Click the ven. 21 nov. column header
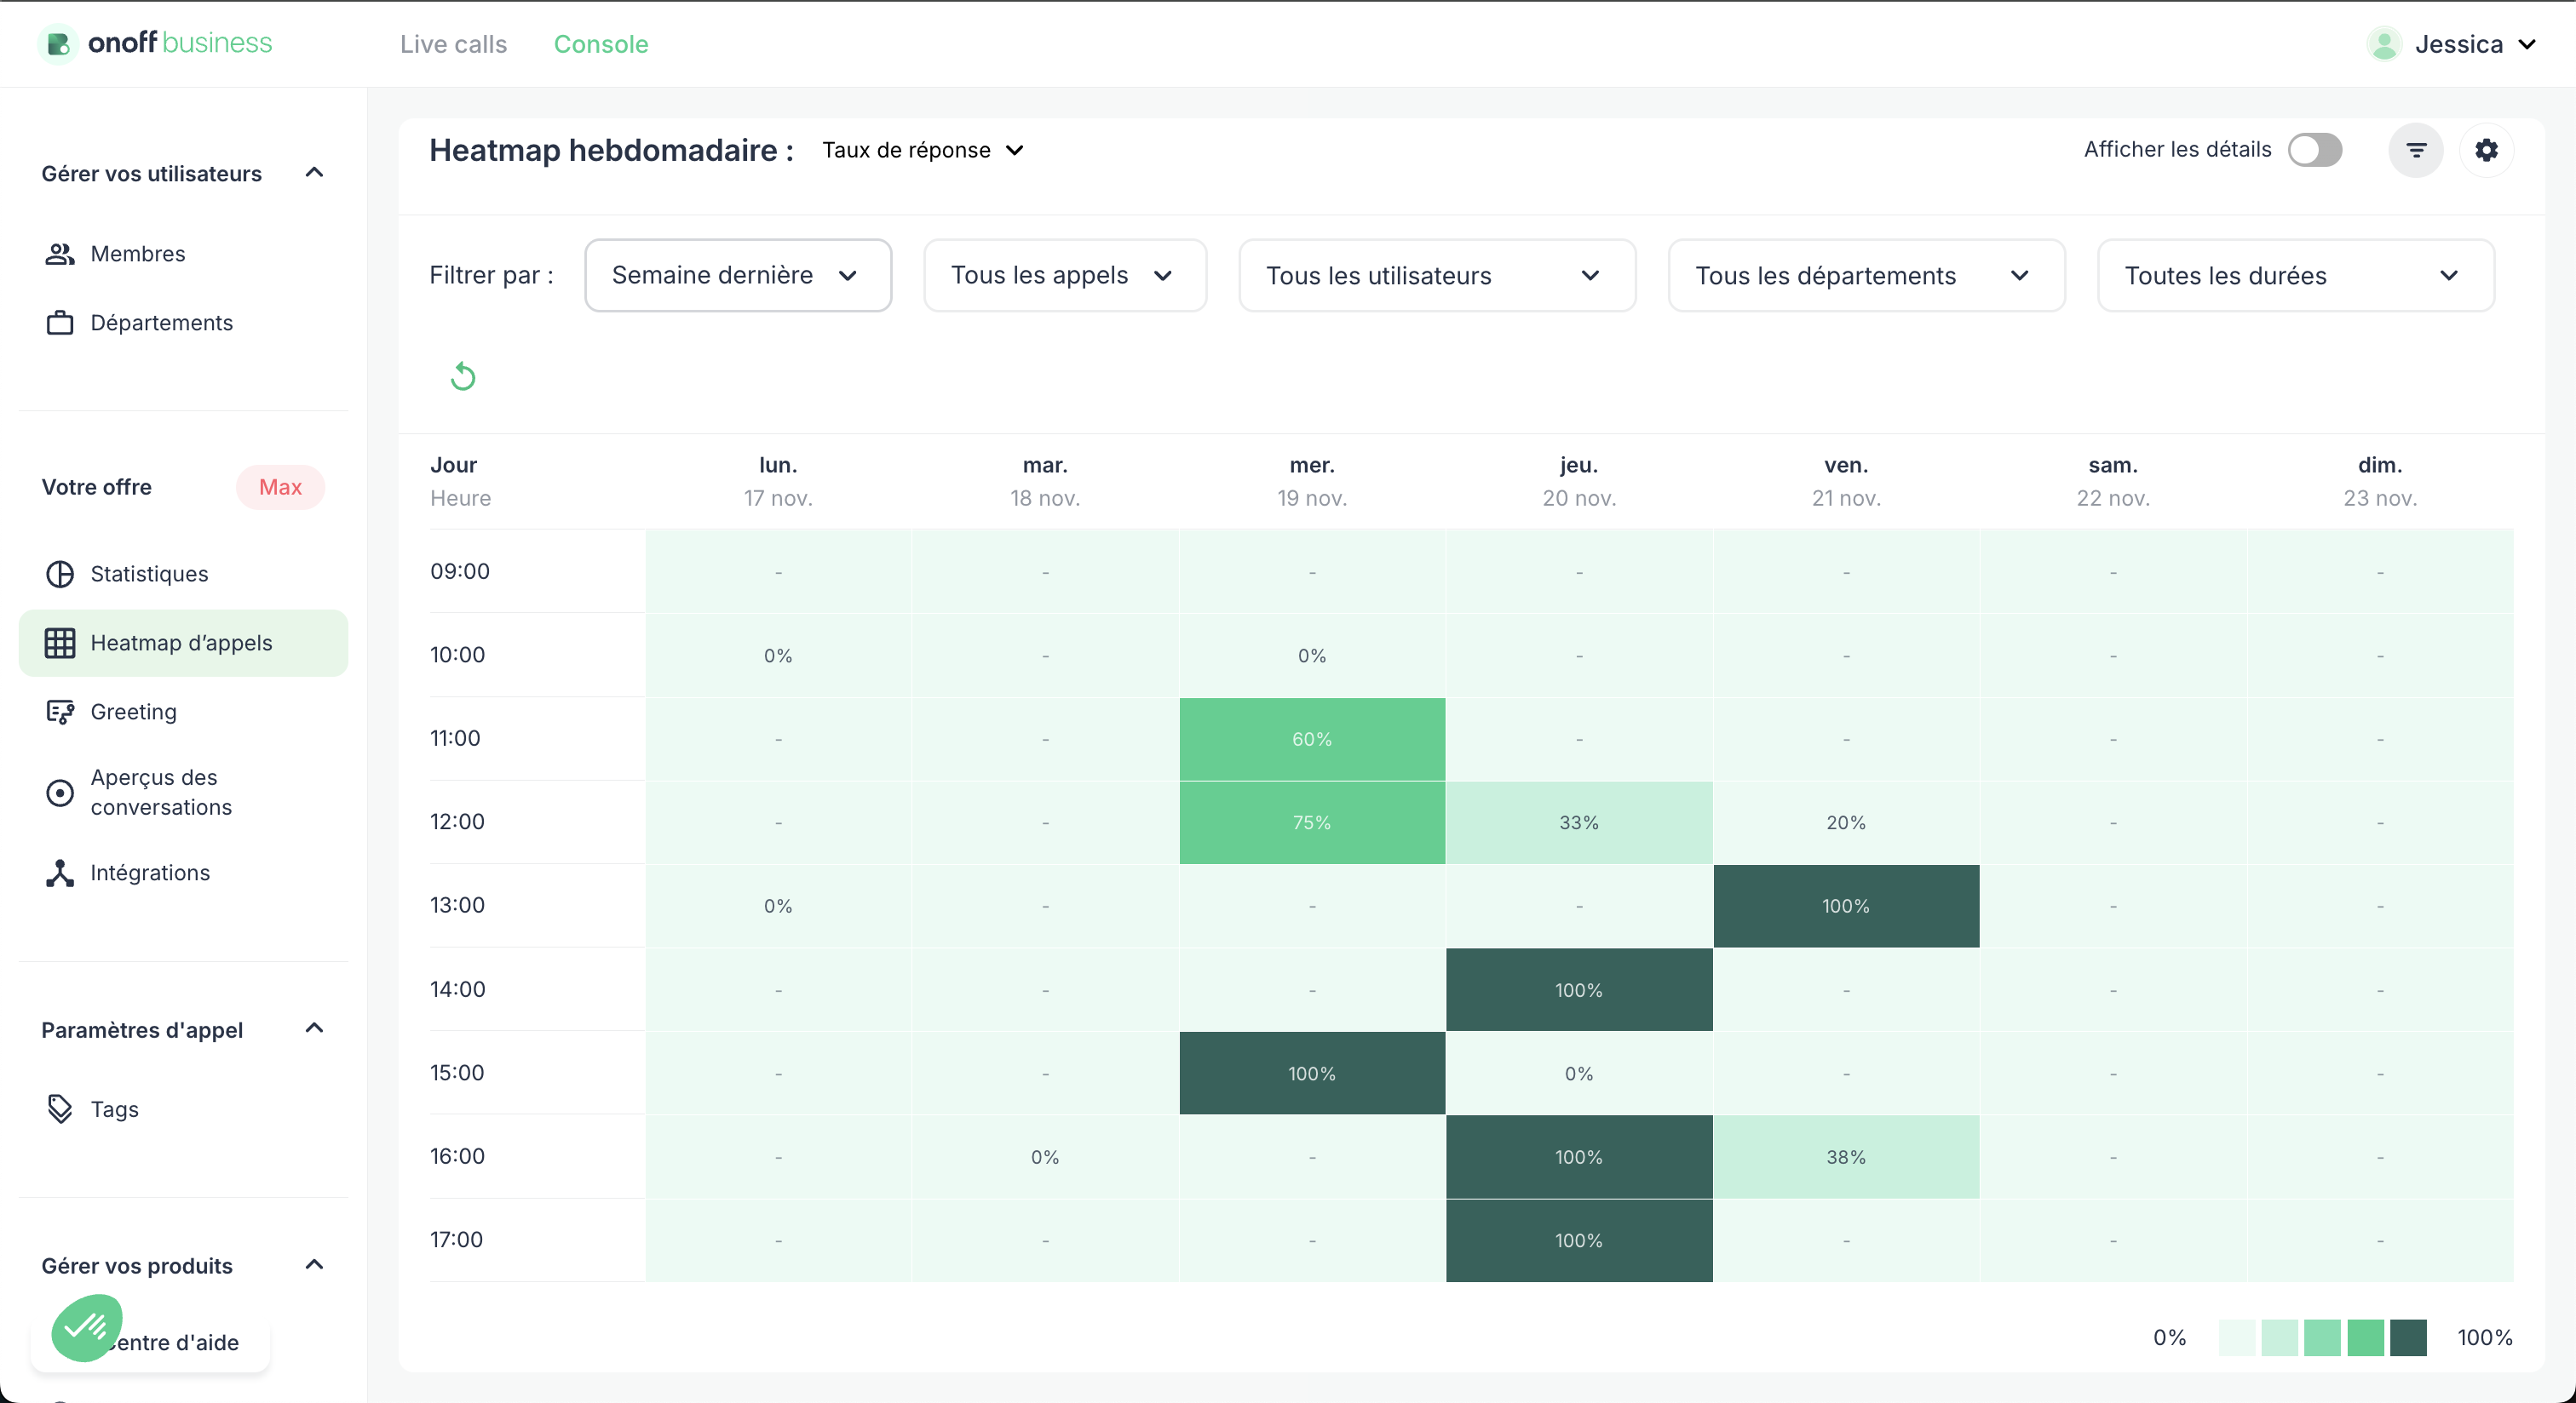The height and width of the screenshot is (1403, 2576). coord(1846,481)
